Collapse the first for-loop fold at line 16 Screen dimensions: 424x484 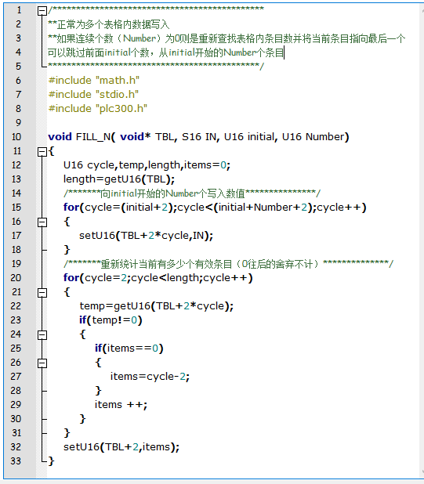pyautogui.click(x=42, y=222)
